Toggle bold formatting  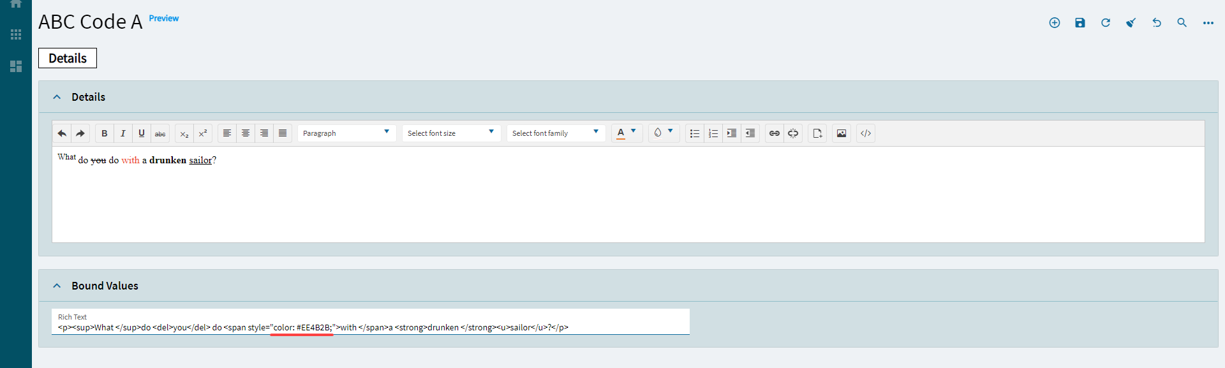105,133
